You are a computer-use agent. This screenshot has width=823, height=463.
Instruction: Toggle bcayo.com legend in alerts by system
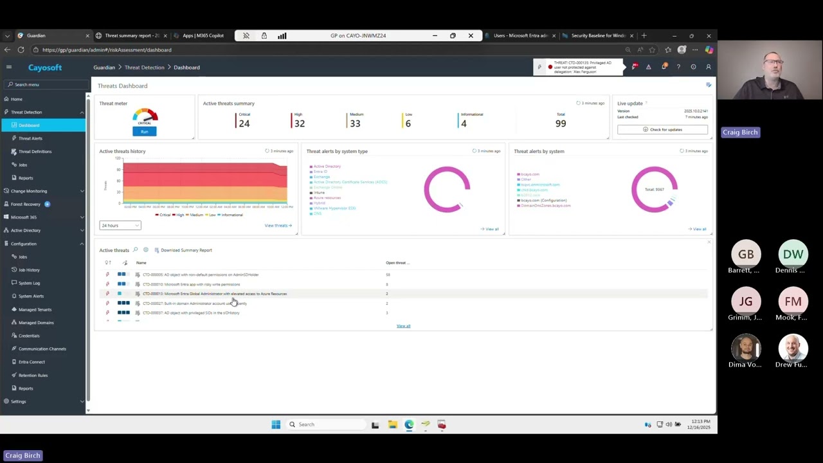(528, 174)
